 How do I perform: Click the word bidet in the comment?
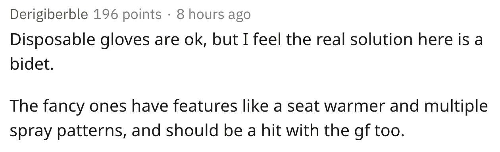point(31,64)
